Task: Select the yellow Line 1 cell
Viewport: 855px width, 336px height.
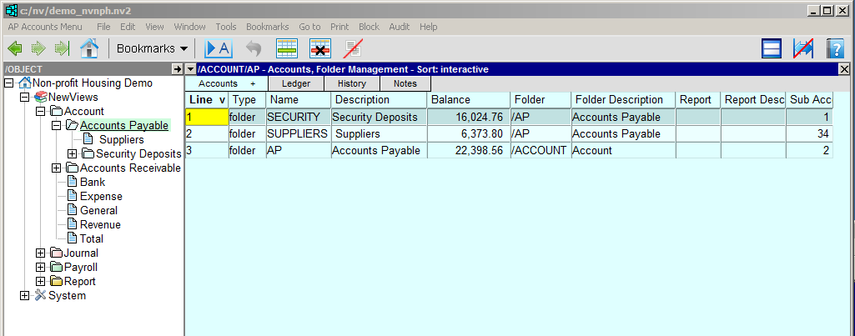Action: pyautogui.click(x=206, y=118)
